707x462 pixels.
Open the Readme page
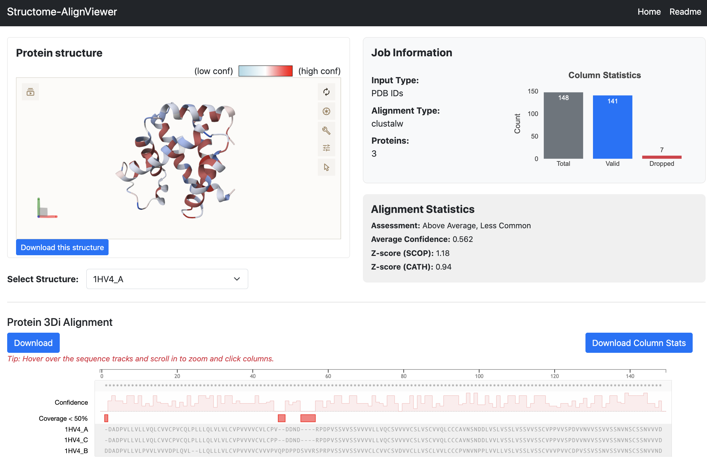pyautogui.click(x=685, y=12)
